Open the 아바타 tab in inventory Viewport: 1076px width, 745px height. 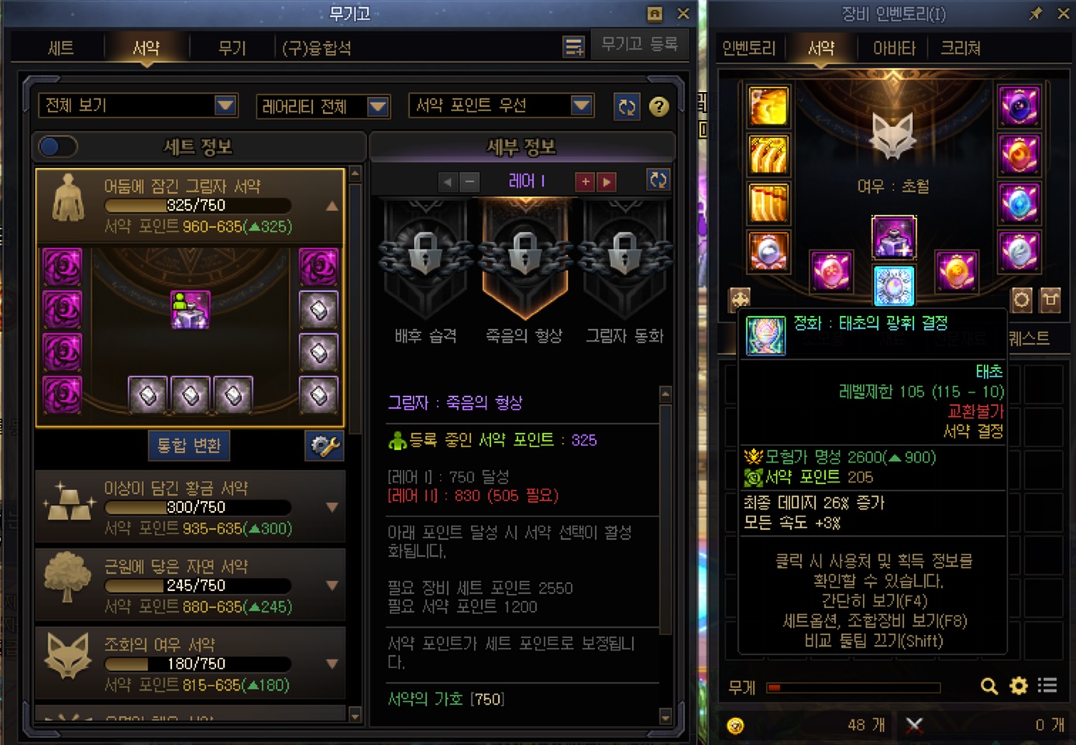pos(894,48)
